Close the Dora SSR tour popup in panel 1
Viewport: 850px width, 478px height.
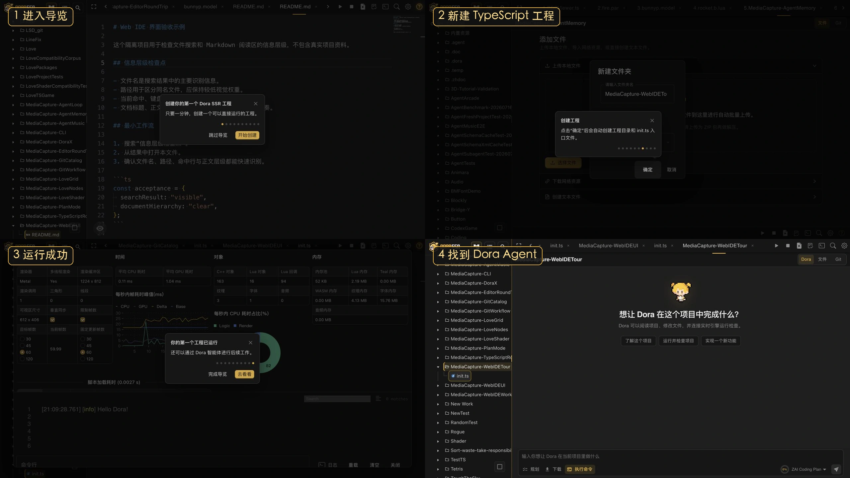(256, 104)
